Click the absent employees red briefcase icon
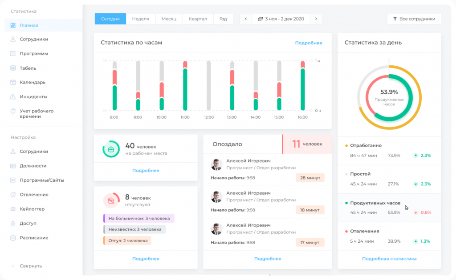This screenshot has height=280, width=456. pos(111,200)
